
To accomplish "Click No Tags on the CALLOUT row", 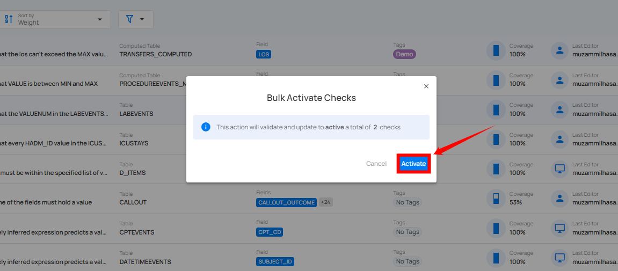I will [x=407, y=202].
